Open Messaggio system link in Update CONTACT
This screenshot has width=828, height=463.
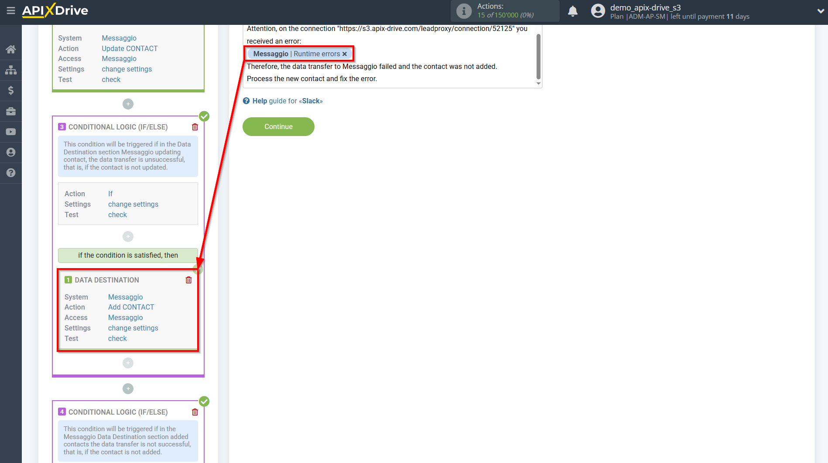point(119,38)
